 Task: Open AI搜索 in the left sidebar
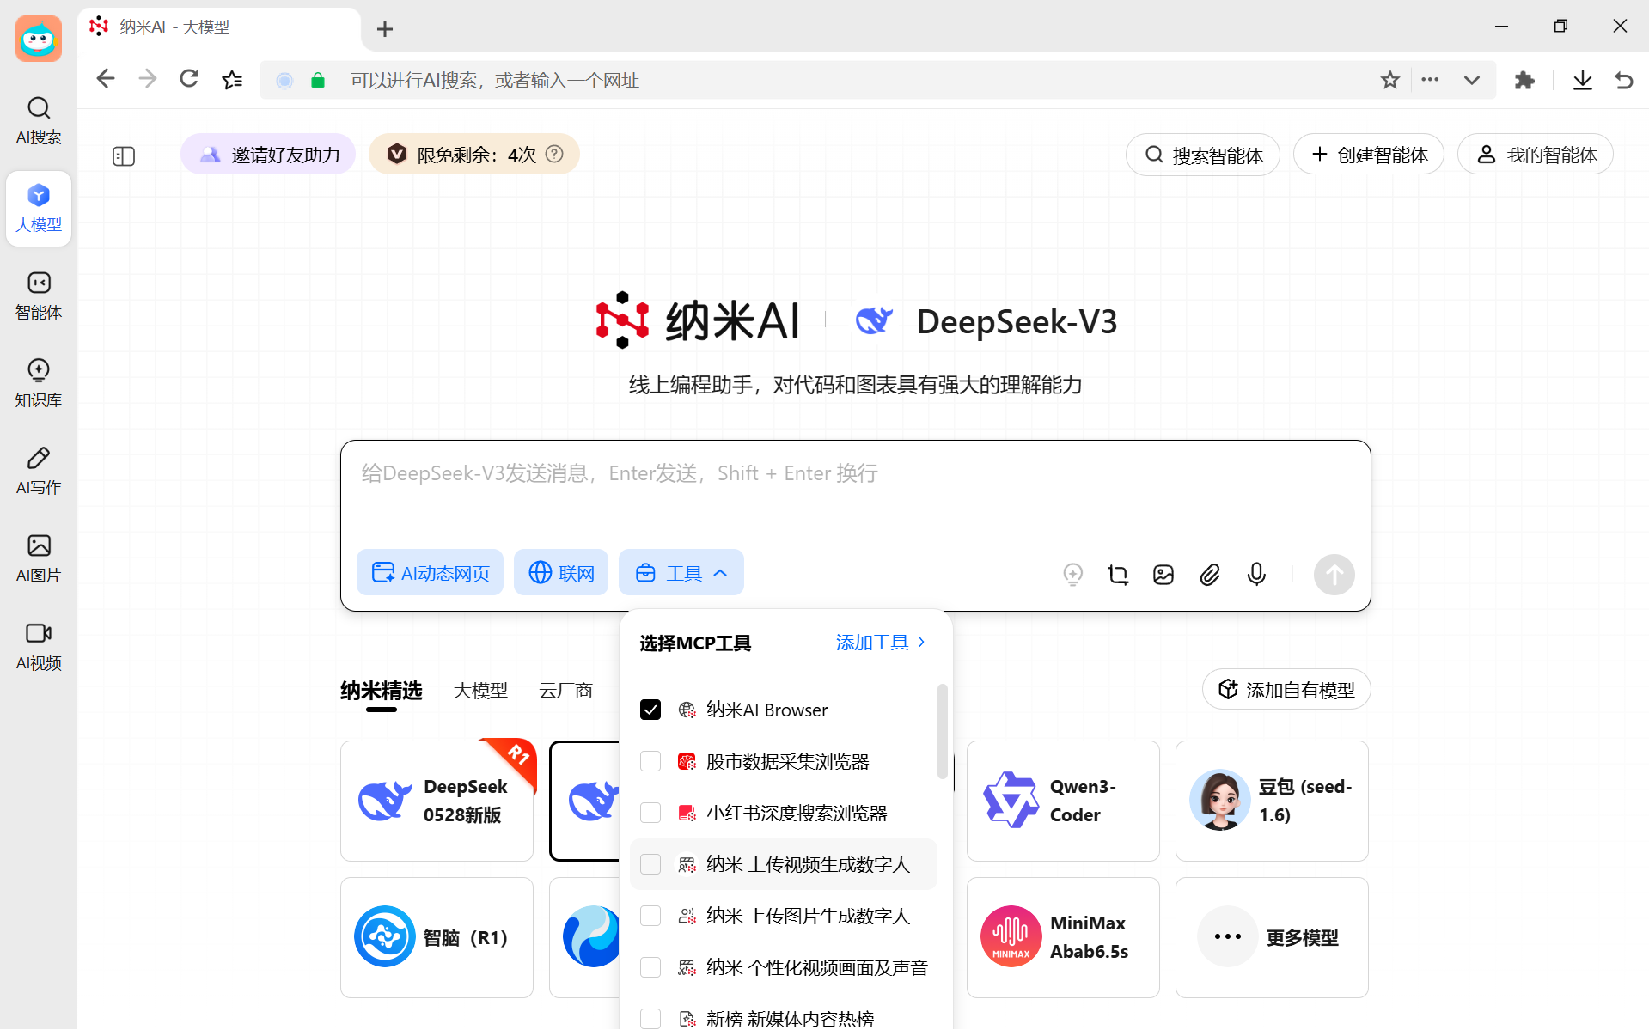(x=39, y=120)
